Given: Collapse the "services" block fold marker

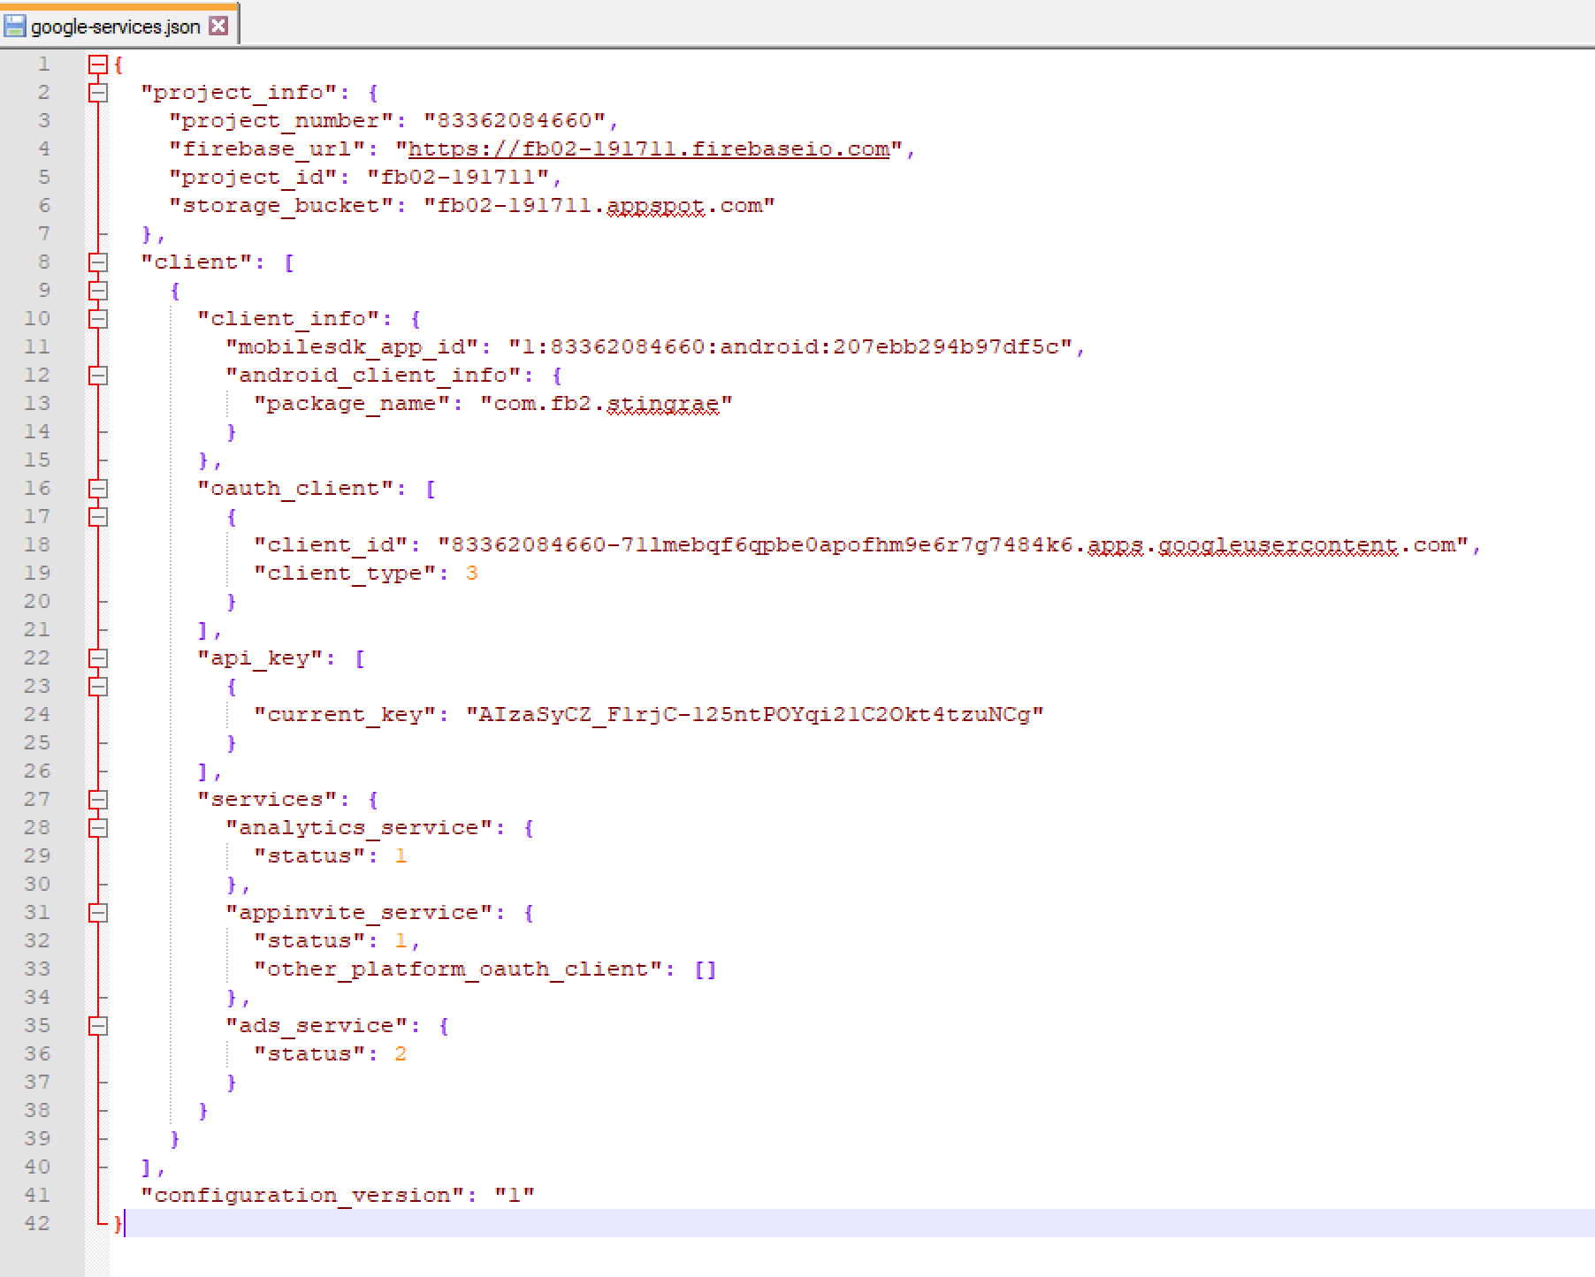Looking at the screenshot, I should [x=98, y=800].
